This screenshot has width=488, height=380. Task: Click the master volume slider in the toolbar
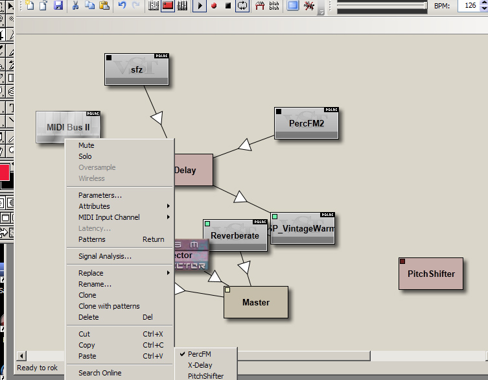point(382,6)
